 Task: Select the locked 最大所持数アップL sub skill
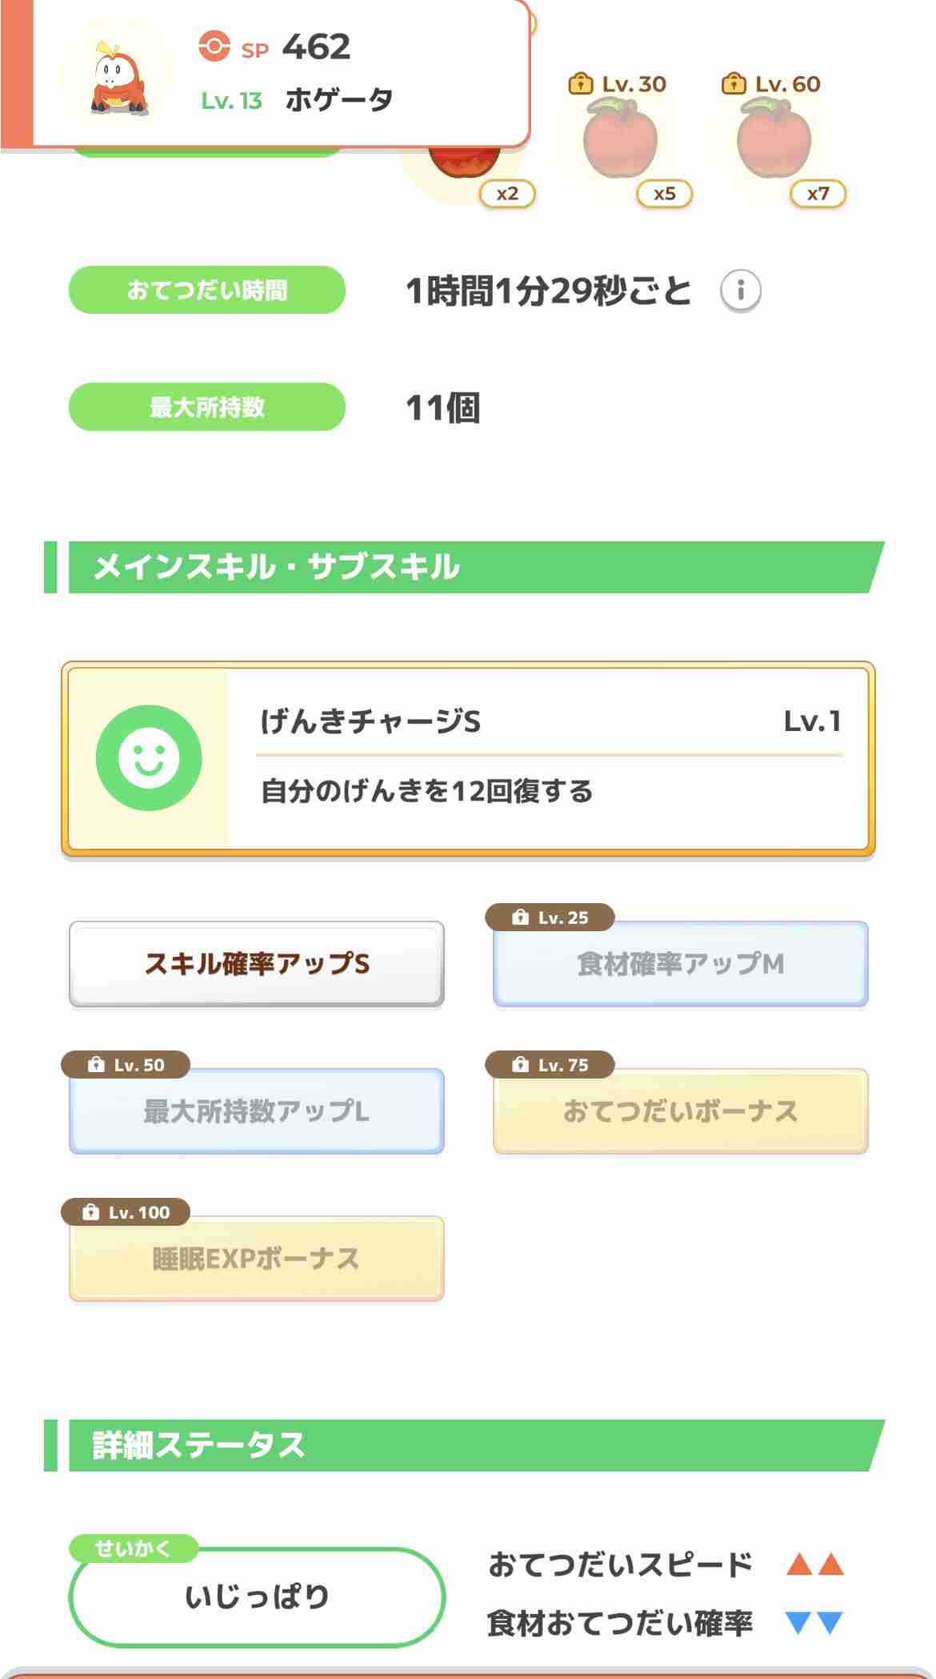[x=257, y=1111]
